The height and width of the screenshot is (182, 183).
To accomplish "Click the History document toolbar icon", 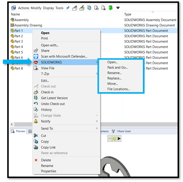I will [96, 8].
